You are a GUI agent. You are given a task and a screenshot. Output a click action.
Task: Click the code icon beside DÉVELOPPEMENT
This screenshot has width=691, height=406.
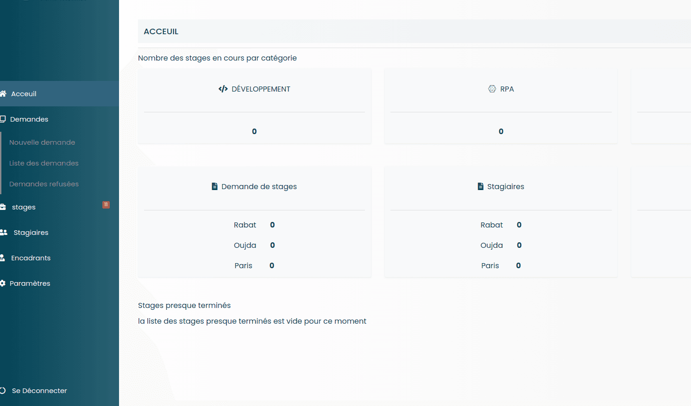pyautogui.click(x=223, y=89)
